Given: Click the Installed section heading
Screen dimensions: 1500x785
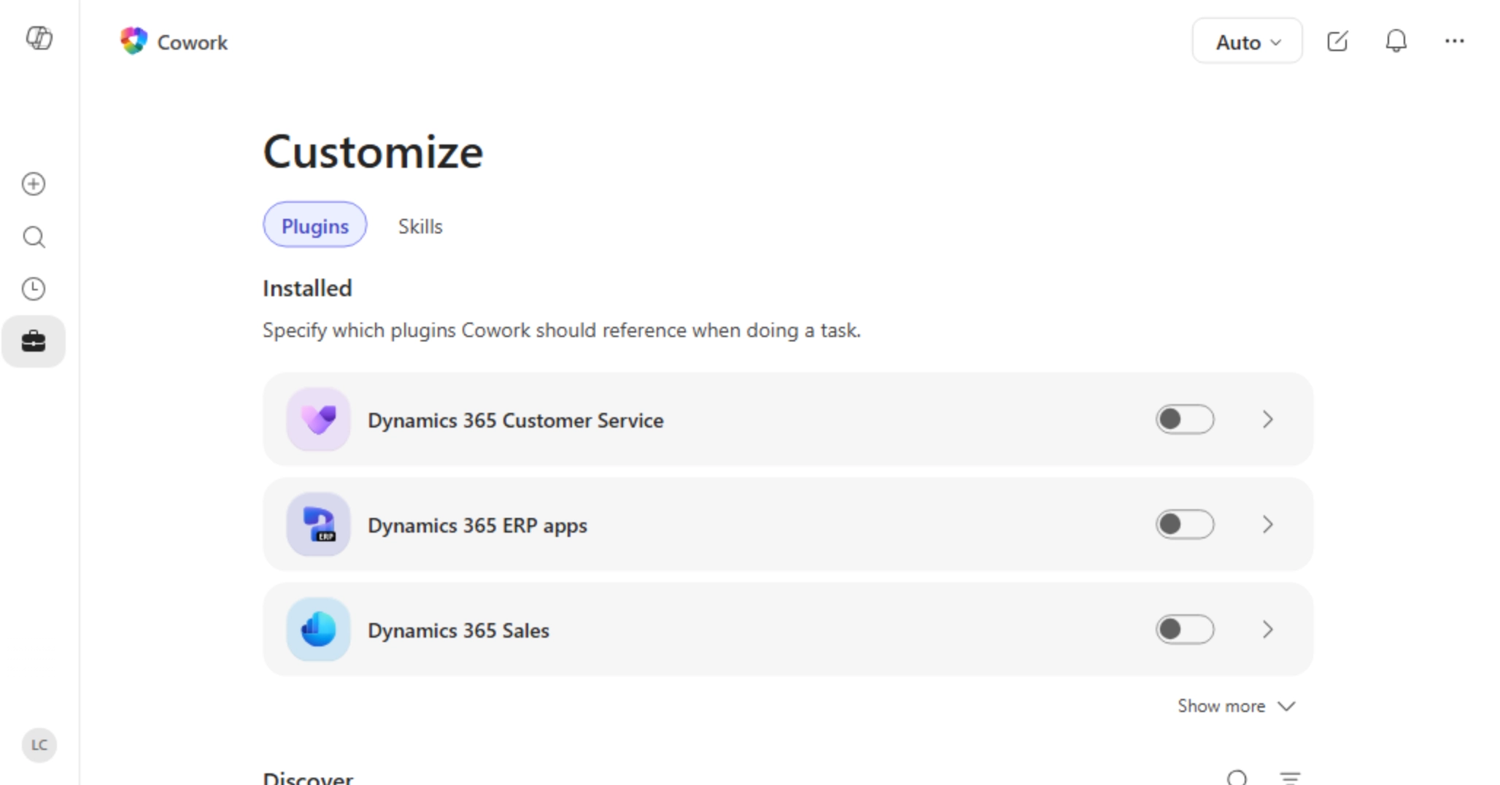Looking at the screenshot, I should tap(307, 288).
